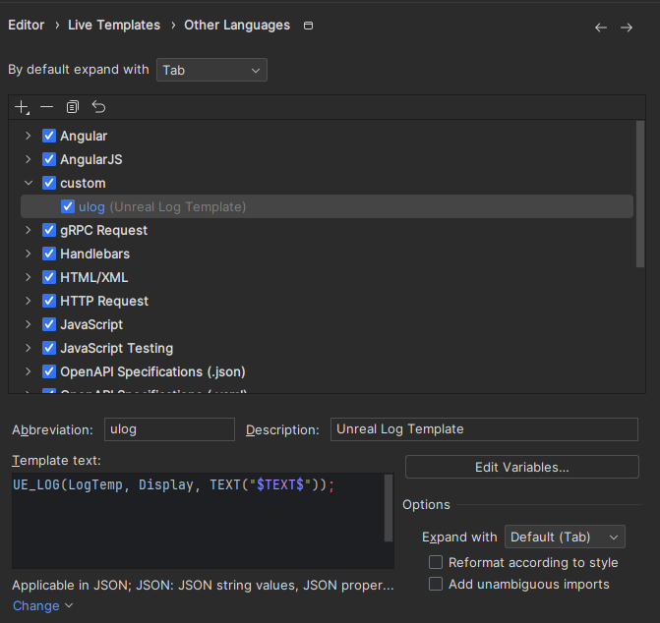The image size is (660, 623).
Task: Select the 'gRPC Request' row label
Action: pos(103,230)
